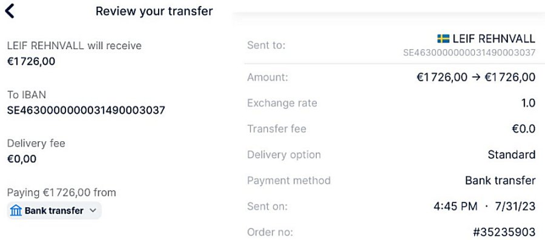The image size is (545, 240).
Task: Select the Exchange rate value 1.0
Action: pos(528,103)
